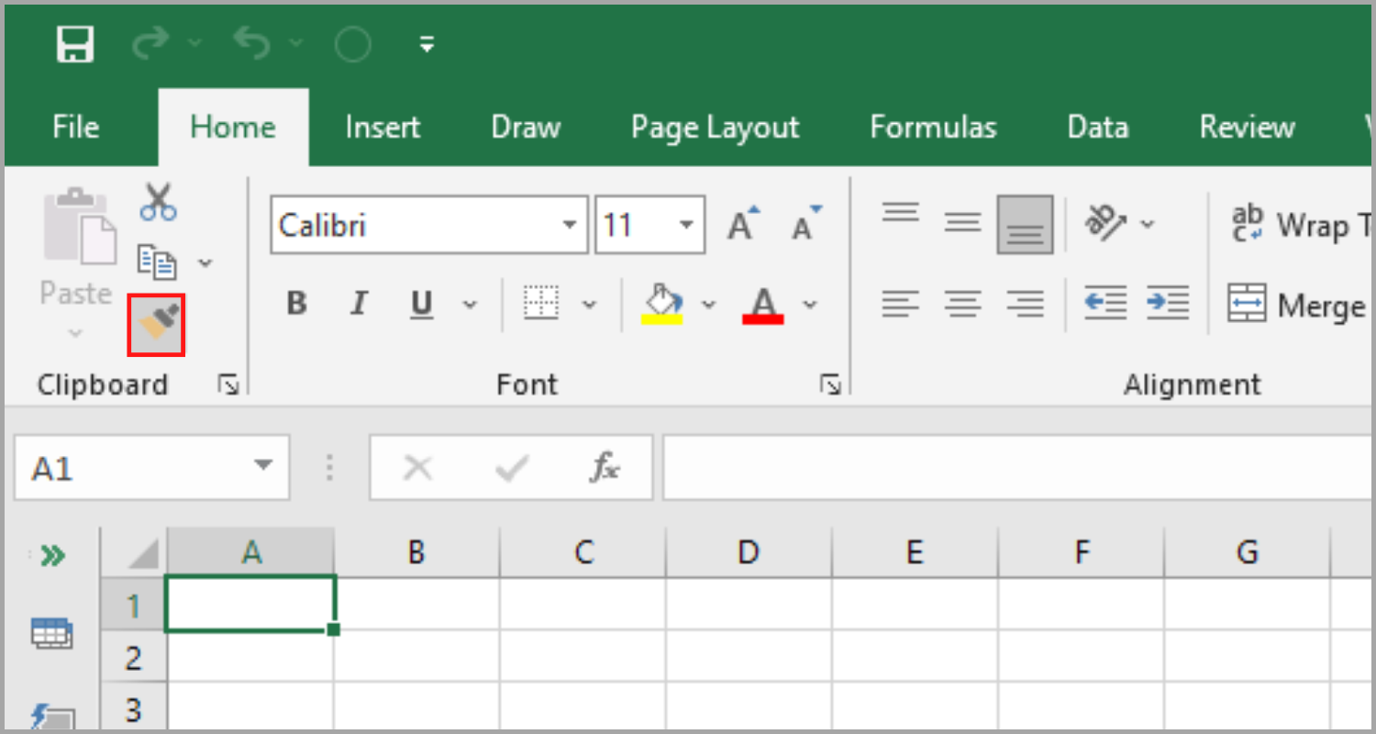Viewport: 1376px width, 734px height.
Task: Open the File menu
Action: click(x=74, y=128)
